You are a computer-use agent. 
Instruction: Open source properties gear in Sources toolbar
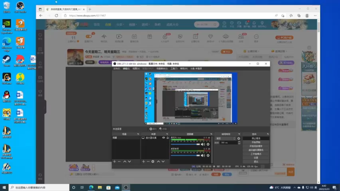[x=153, y=162]
